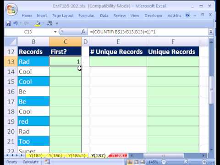Viewport: 220px width, 165px height.
Task: Open the Review ribbon tab
Action: coord(120,16)
